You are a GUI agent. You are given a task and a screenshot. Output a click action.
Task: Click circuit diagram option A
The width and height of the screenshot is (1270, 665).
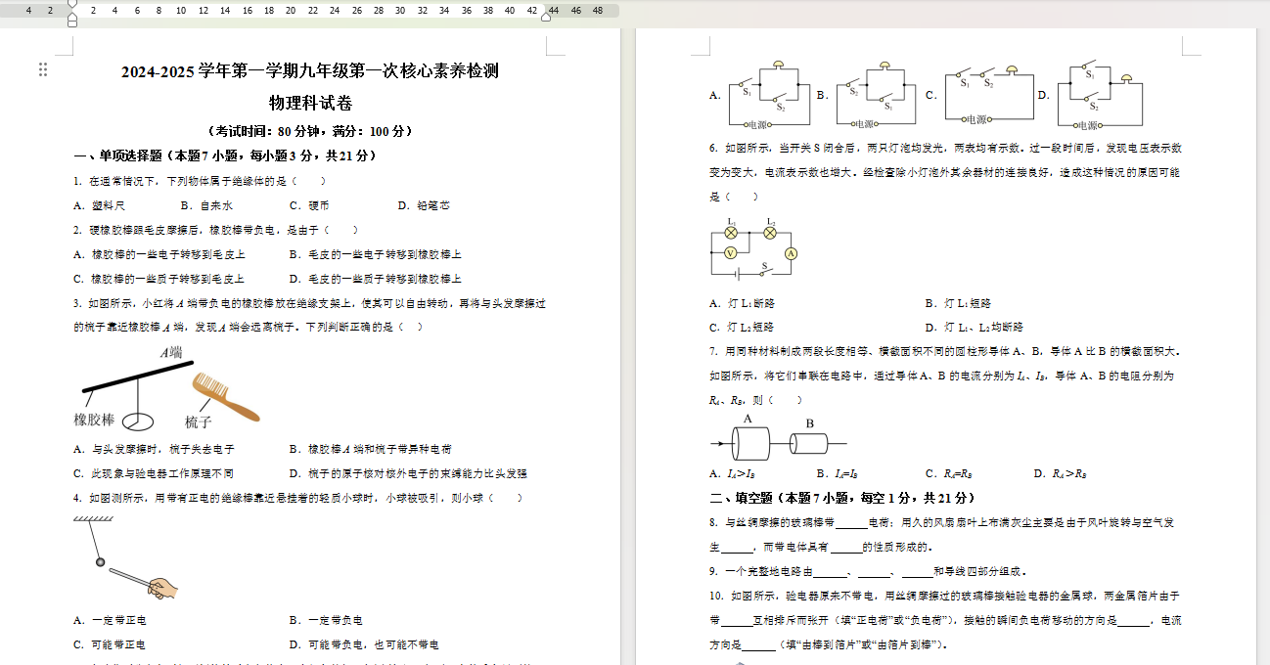(768, 96)
